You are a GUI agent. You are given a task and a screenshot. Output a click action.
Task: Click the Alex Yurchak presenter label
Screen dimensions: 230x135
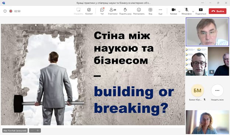tap(15, 131)
